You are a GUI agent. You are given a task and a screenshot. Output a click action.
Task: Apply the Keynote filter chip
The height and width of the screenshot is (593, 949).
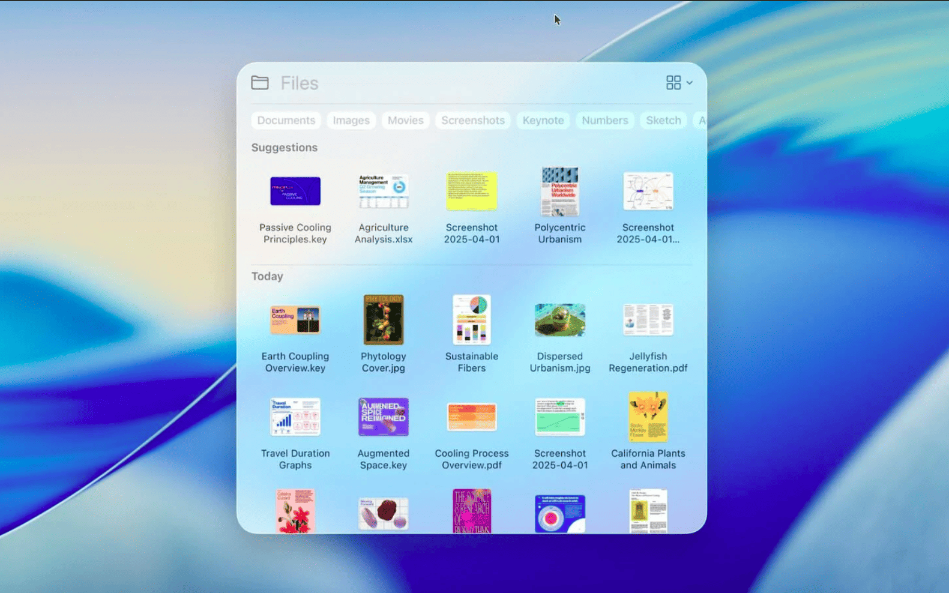(x=543, y=121)
